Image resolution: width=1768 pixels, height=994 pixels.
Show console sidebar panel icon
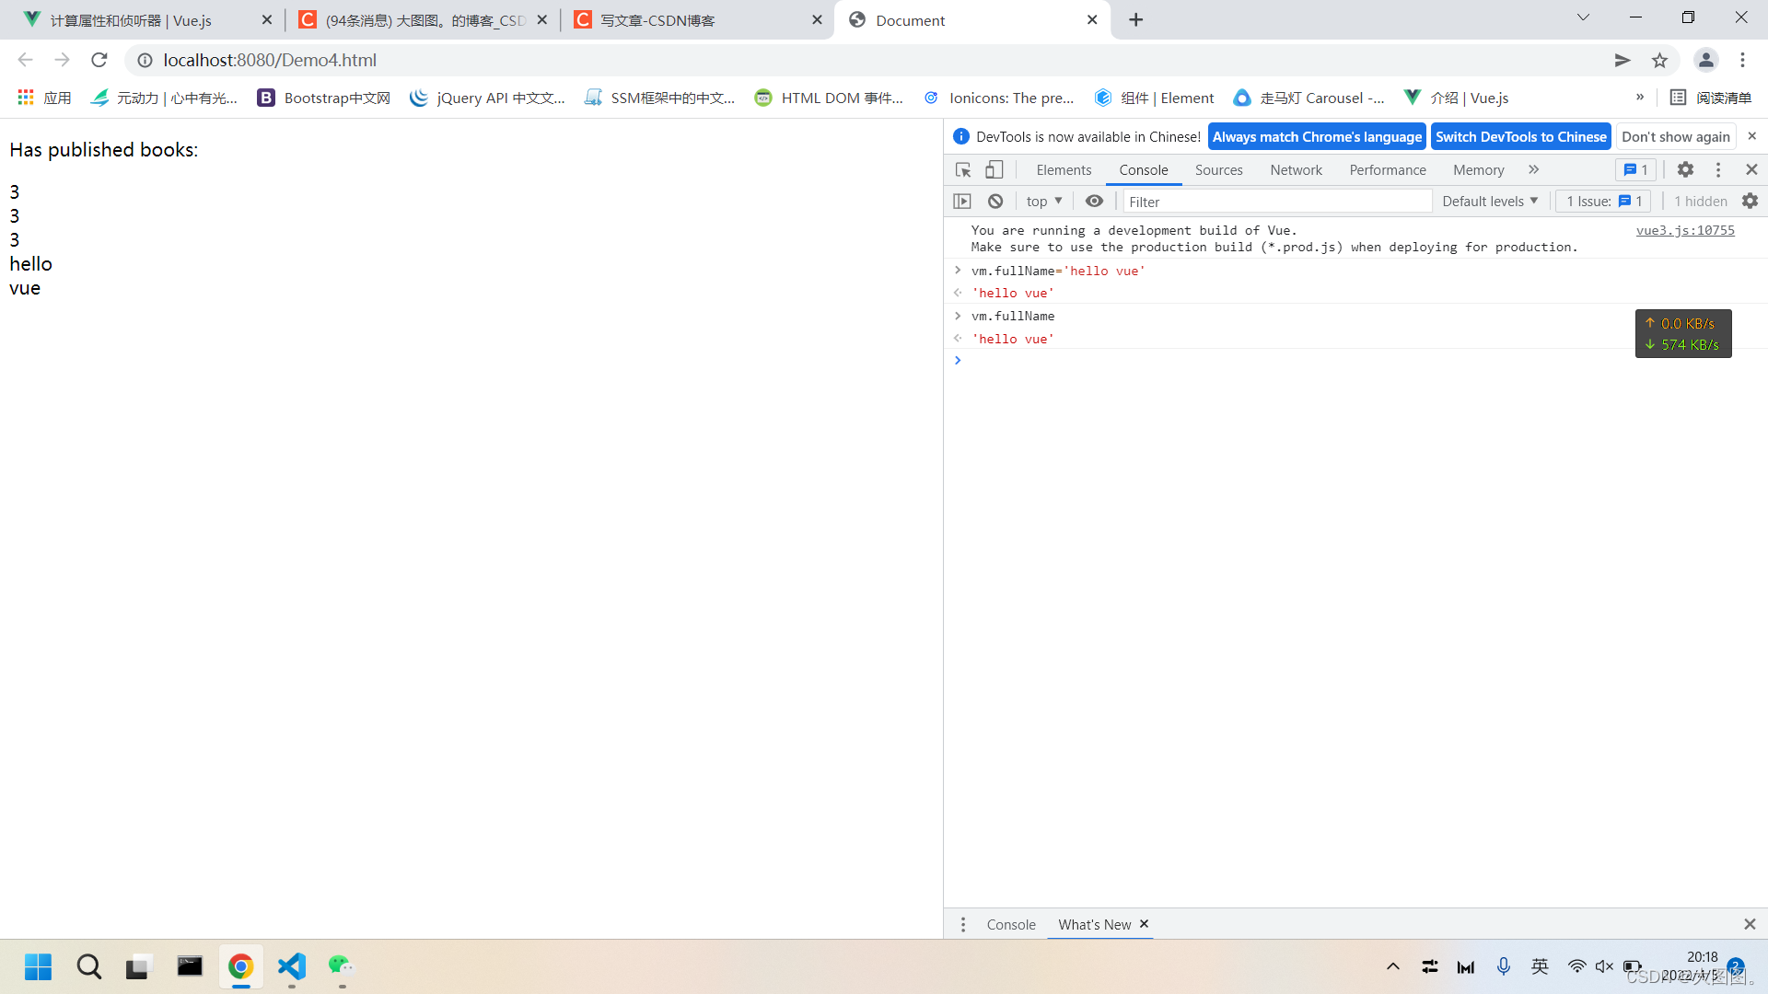coord(962,202)
